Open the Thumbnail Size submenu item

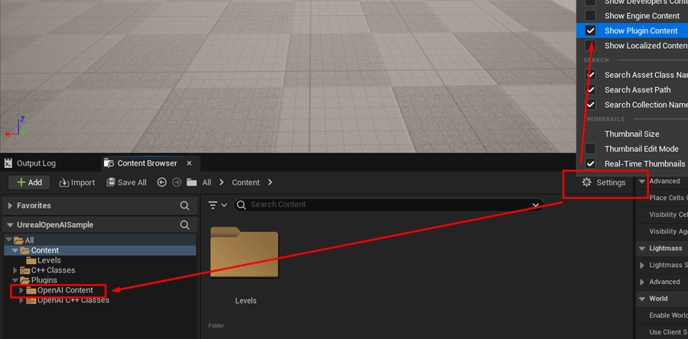point(632,134)
